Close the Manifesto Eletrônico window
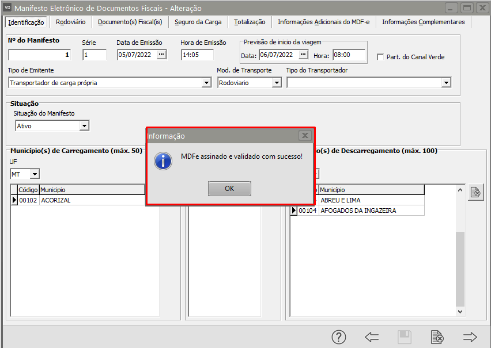 (x=483, y=7)
